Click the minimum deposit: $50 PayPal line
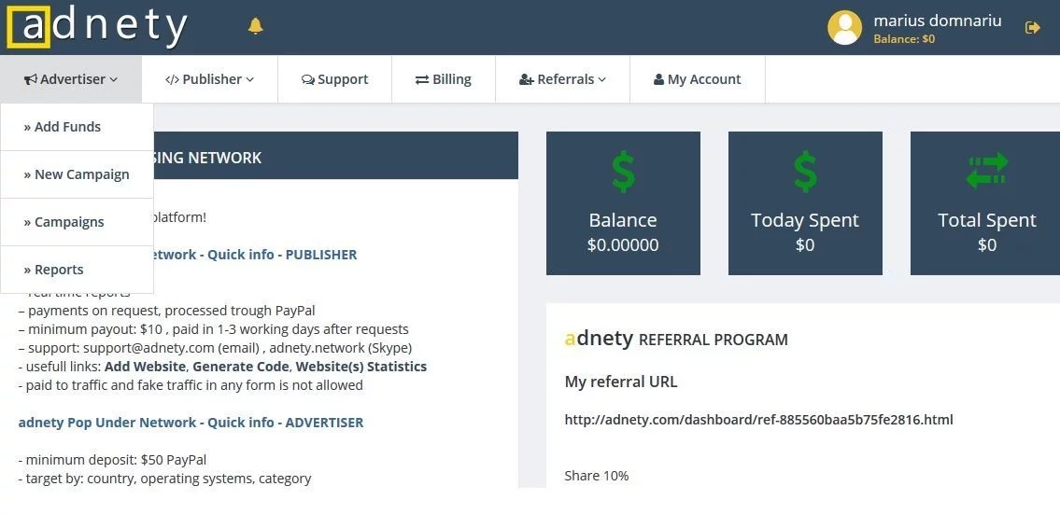The height and width of the screenshot is (514, 1060). [x=112, y=460]
